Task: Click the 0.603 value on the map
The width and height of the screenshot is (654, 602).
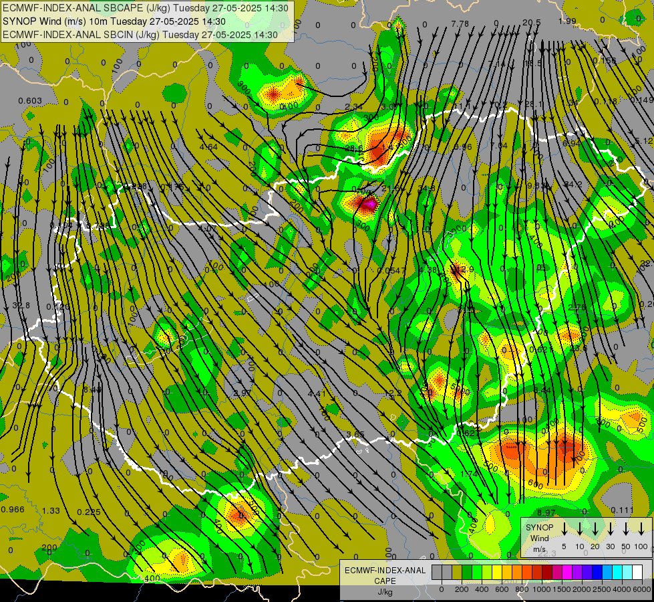Action: [x=30, y=101]
